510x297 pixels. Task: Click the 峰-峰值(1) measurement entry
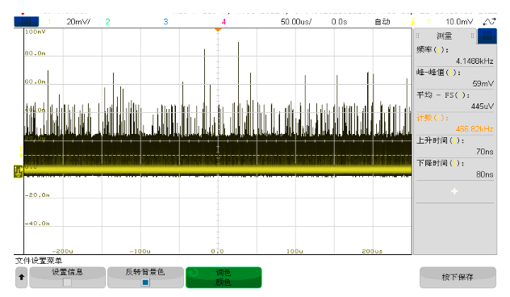[439, 72]
